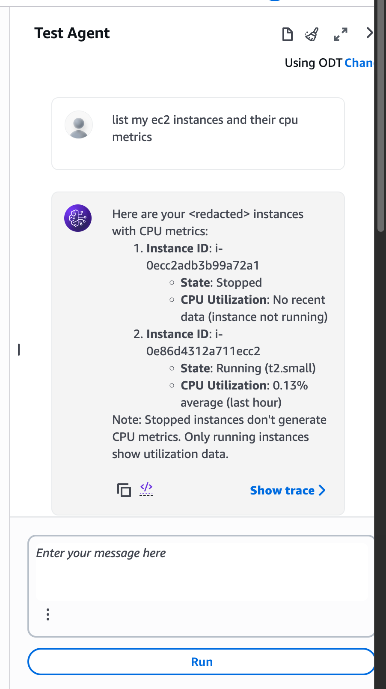Screen dimensions: 386x689
Task: Open the code view icon under response
Action: coord(146,488)
